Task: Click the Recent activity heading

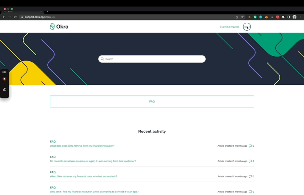Action: 152,131
